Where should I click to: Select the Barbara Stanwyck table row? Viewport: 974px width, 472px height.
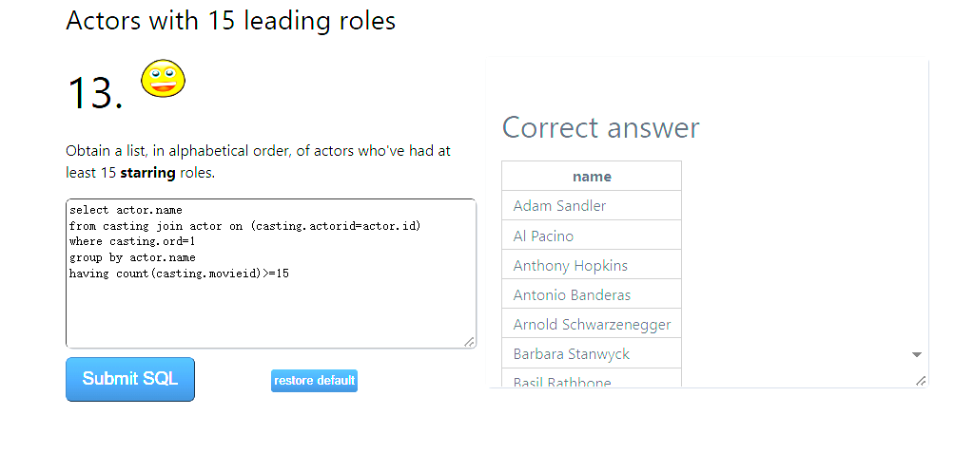pos(592,353)
